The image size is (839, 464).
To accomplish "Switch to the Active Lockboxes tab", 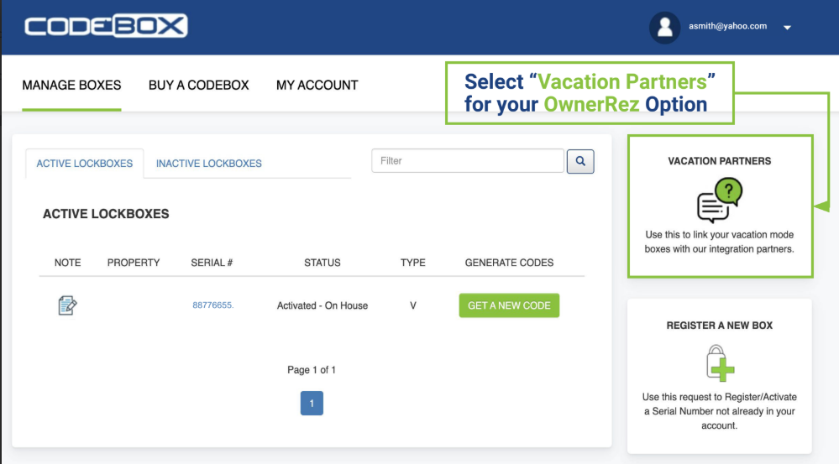I will [84, 164].
